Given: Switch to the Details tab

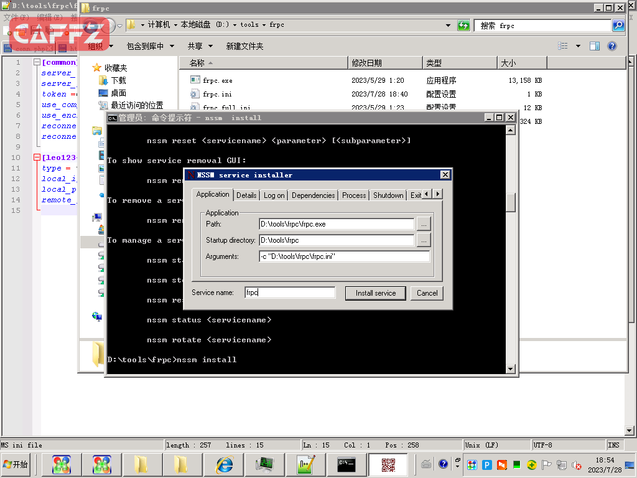Looking at the screenshot, I should click(246, 195).
